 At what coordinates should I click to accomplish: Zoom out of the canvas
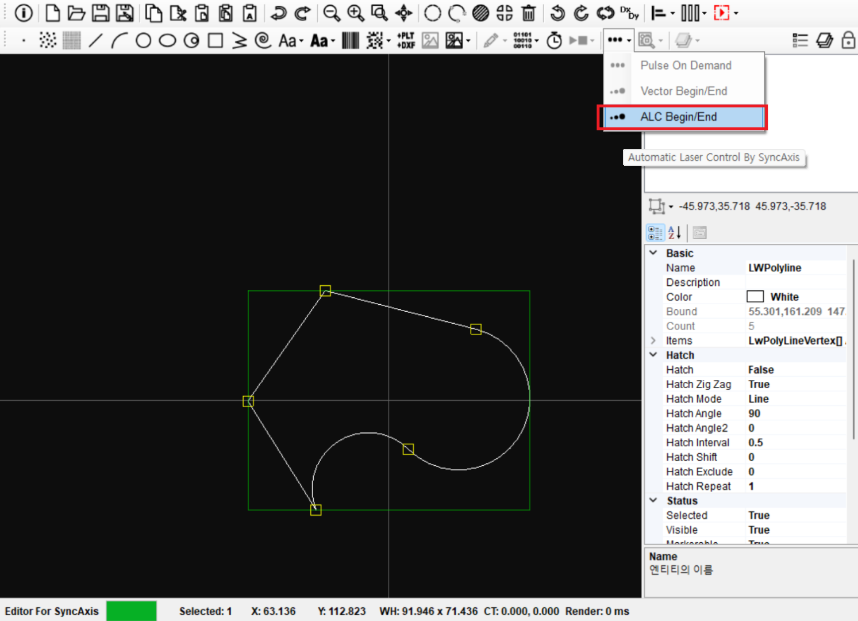(331, 13)
